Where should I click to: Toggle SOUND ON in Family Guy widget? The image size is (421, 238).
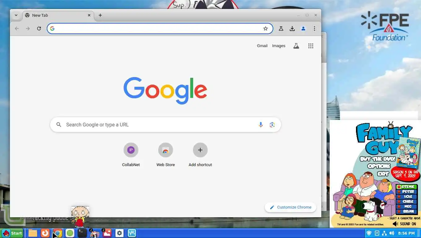coord(404,224)
